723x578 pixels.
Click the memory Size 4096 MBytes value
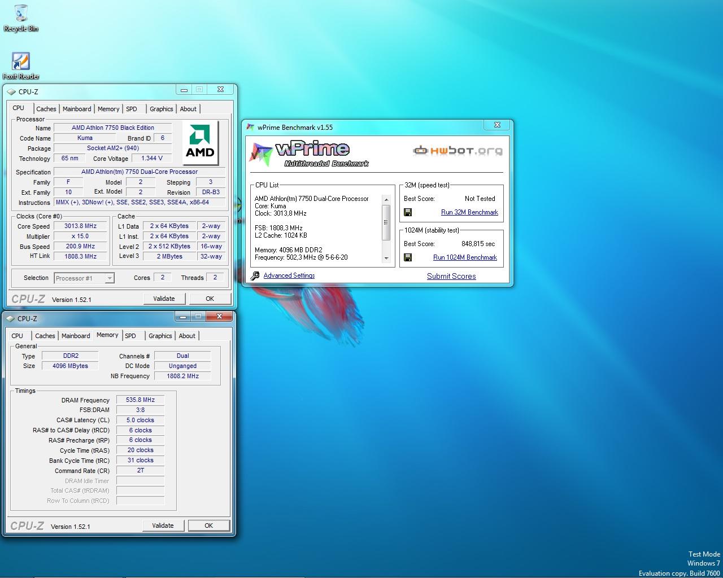[70, 366]
